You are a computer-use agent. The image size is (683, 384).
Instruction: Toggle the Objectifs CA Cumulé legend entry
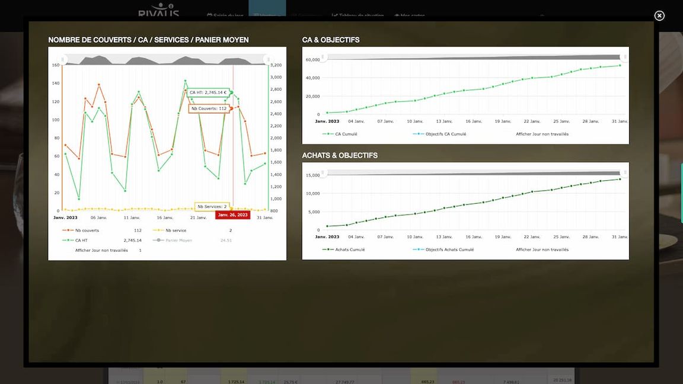point(439,134)
